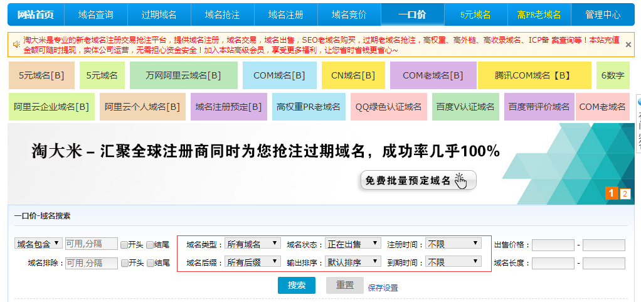Open the 输出排序 dropdown
Viewport: 641px width, 302px height.
click(x=352, y=262)
